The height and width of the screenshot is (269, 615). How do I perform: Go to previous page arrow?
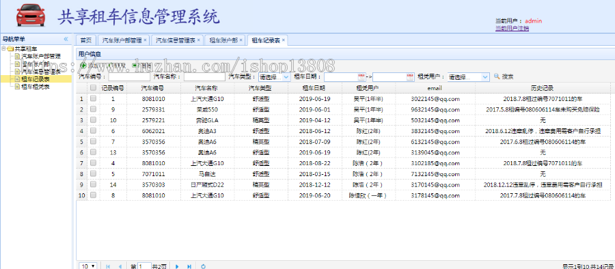120,266
